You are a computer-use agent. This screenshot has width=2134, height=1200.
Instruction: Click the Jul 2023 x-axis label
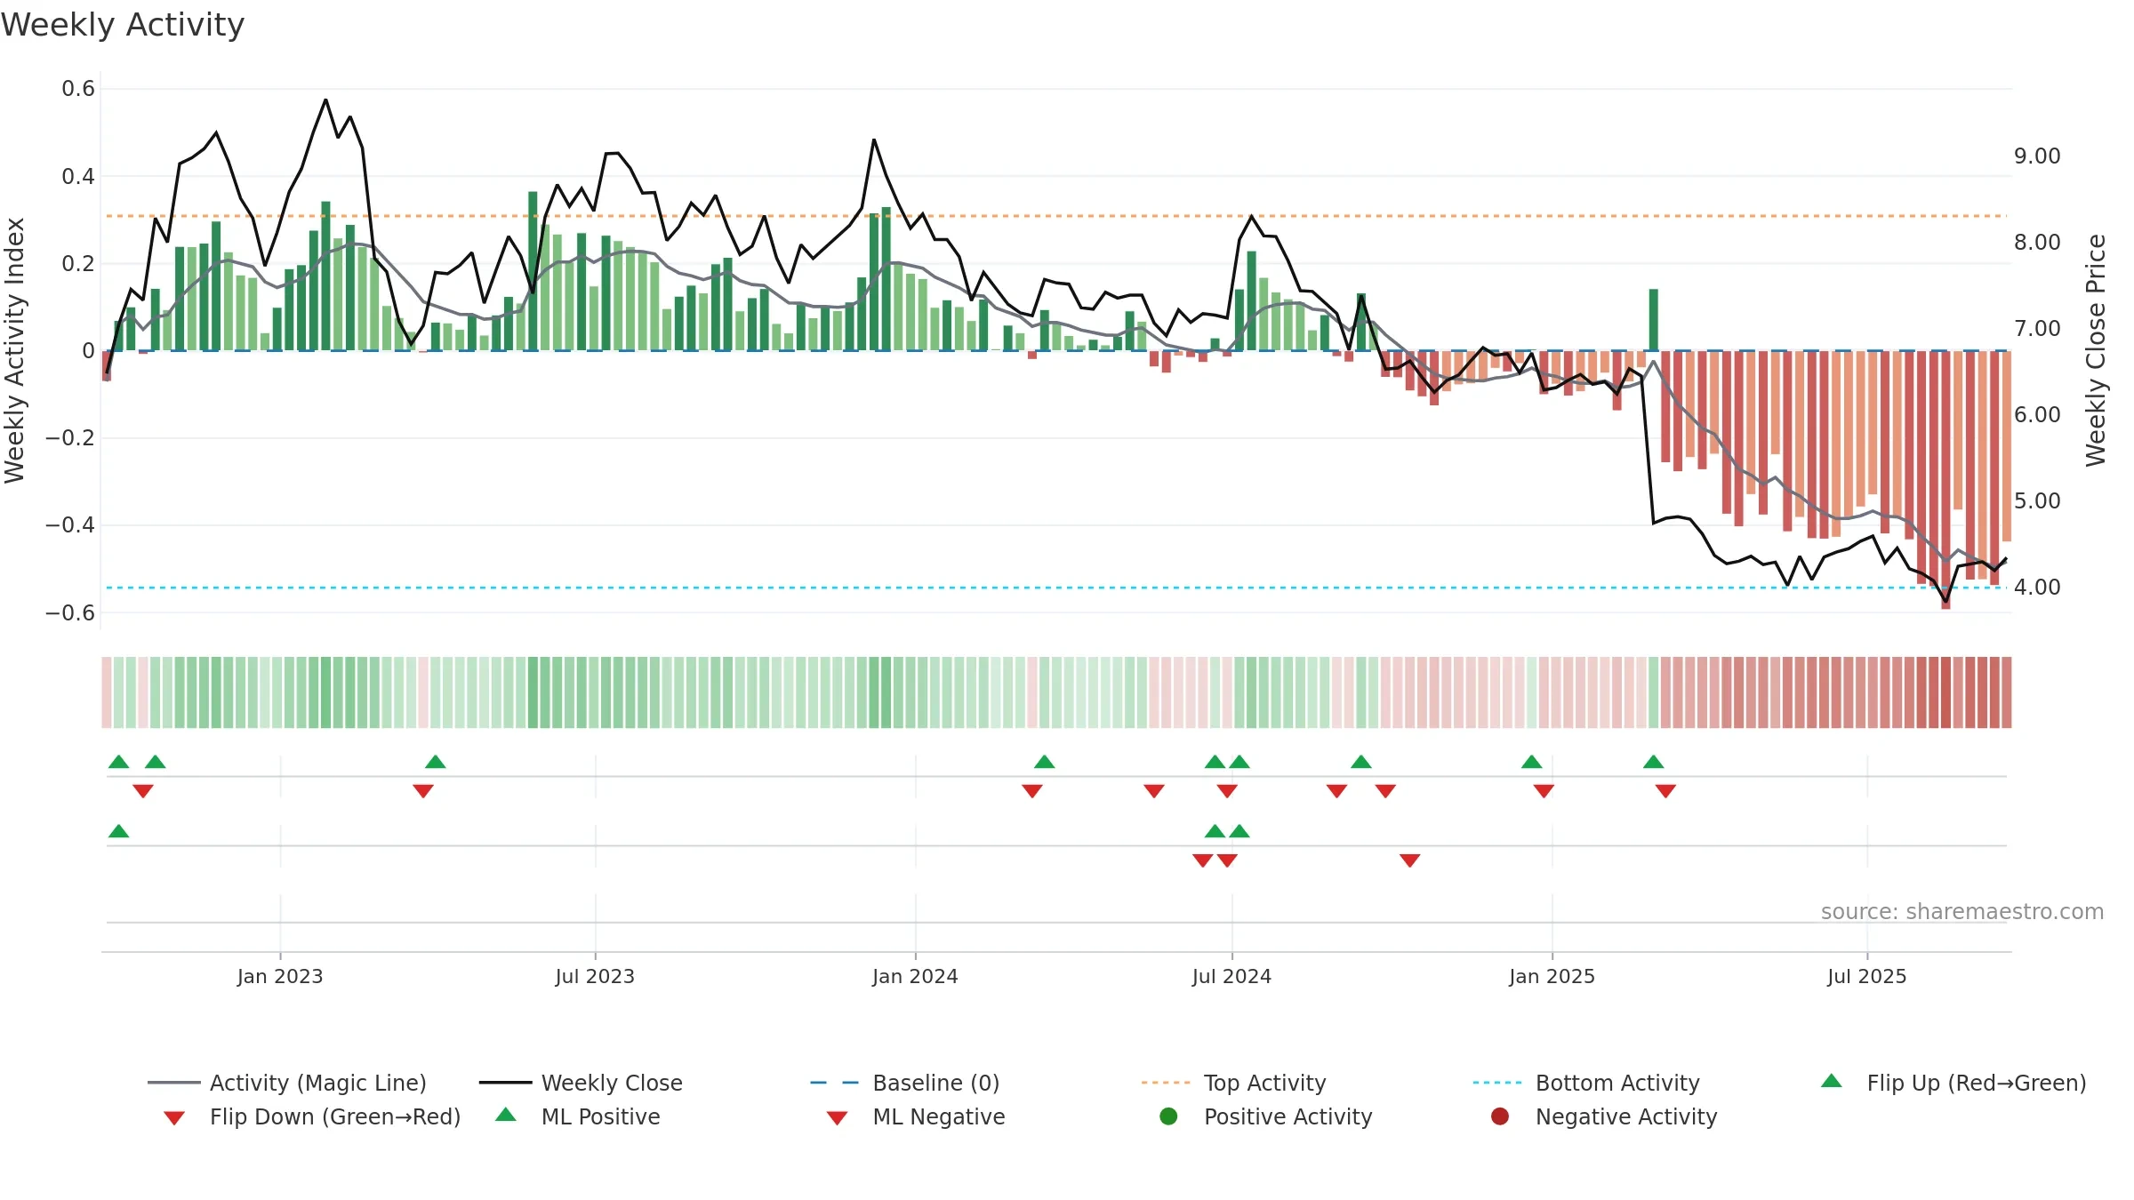[595, 976]
